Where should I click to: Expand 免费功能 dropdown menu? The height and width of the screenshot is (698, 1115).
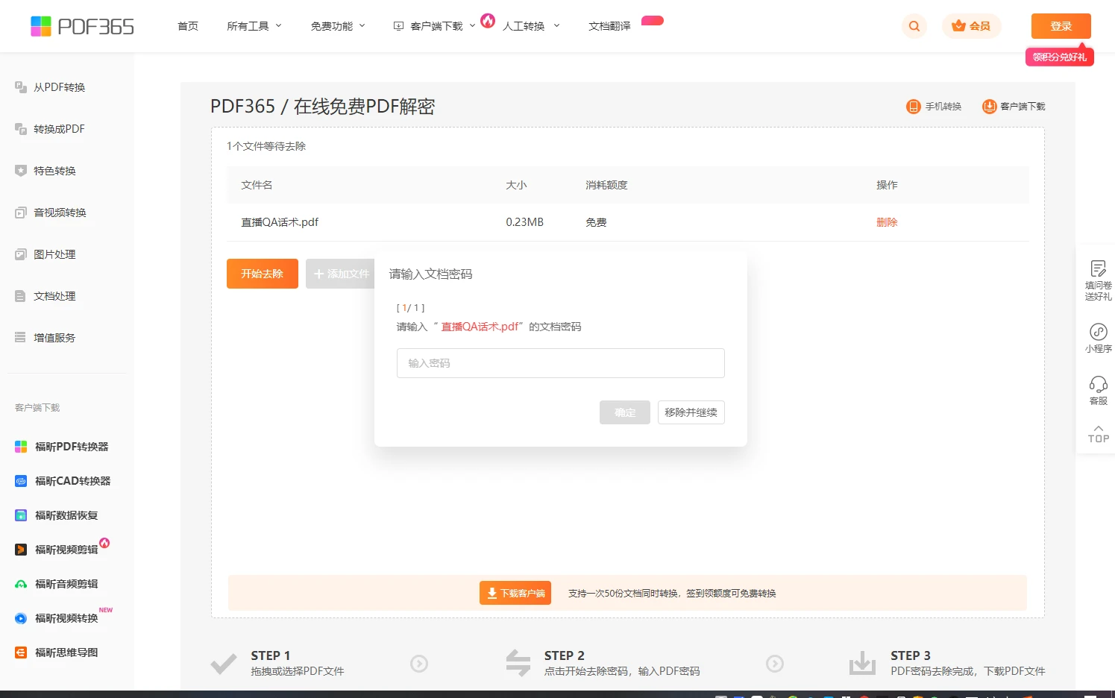click(x=338, y=26)
